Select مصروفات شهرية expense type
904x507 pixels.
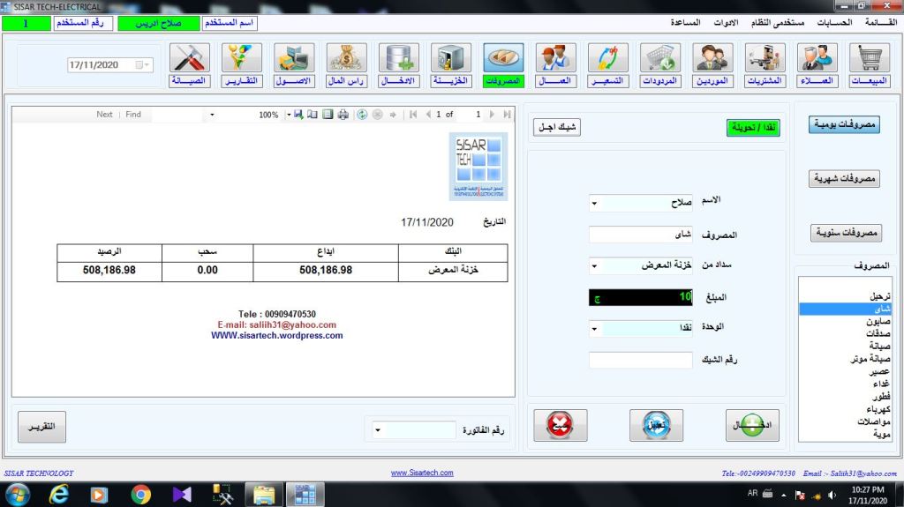846,179
